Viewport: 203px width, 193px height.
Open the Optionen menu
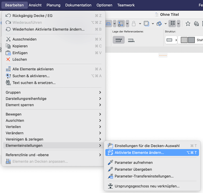pyautogui.click(x=105, y=5)
